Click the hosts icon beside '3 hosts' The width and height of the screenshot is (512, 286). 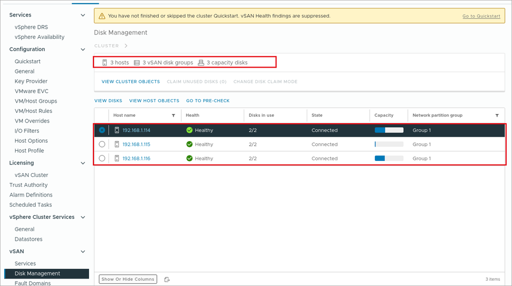pyautogui.click(x=105, y=62)
